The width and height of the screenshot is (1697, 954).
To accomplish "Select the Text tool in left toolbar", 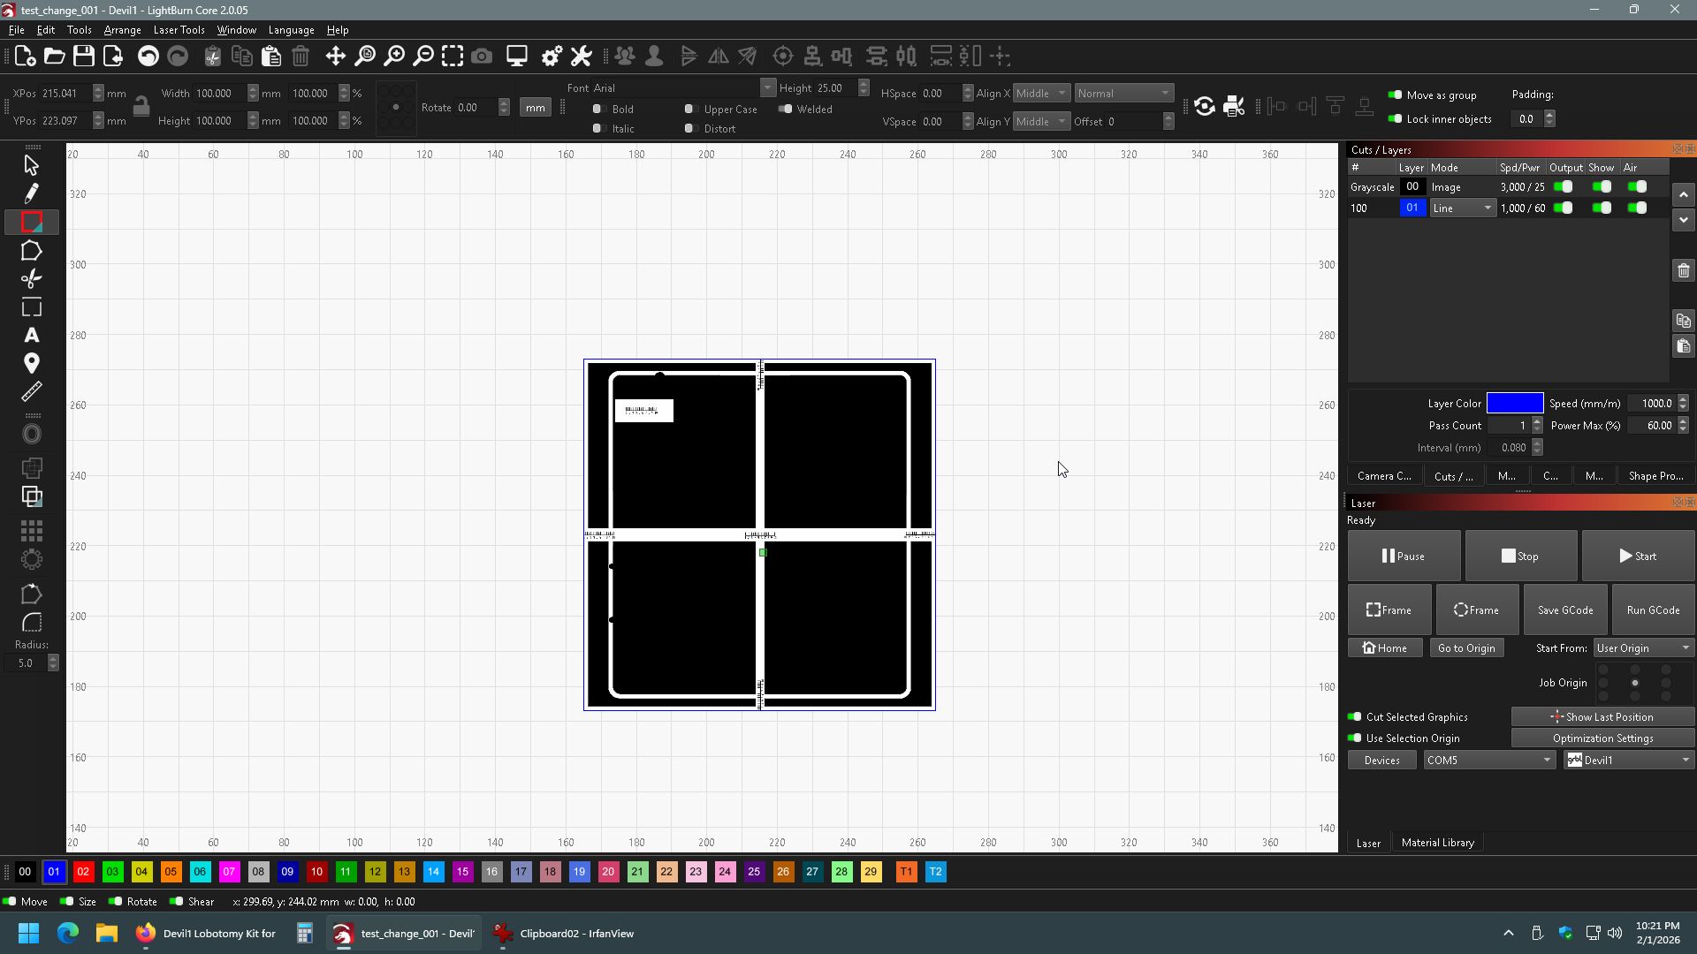I will click(32, 336).
